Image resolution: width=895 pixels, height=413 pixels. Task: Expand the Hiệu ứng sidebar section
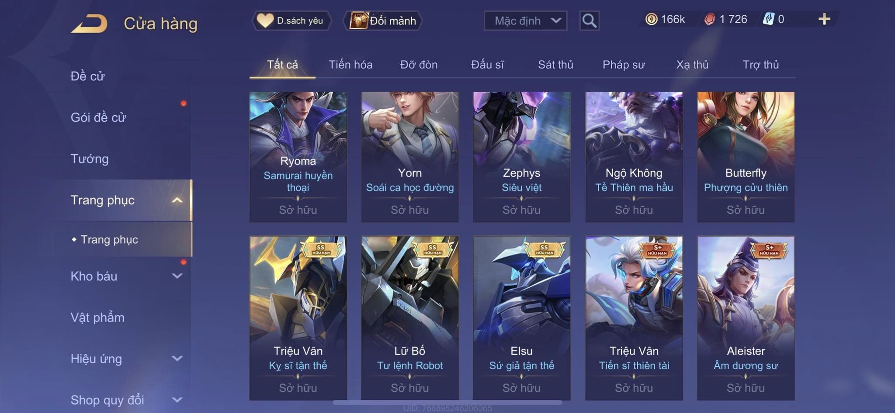pos(177,359)
